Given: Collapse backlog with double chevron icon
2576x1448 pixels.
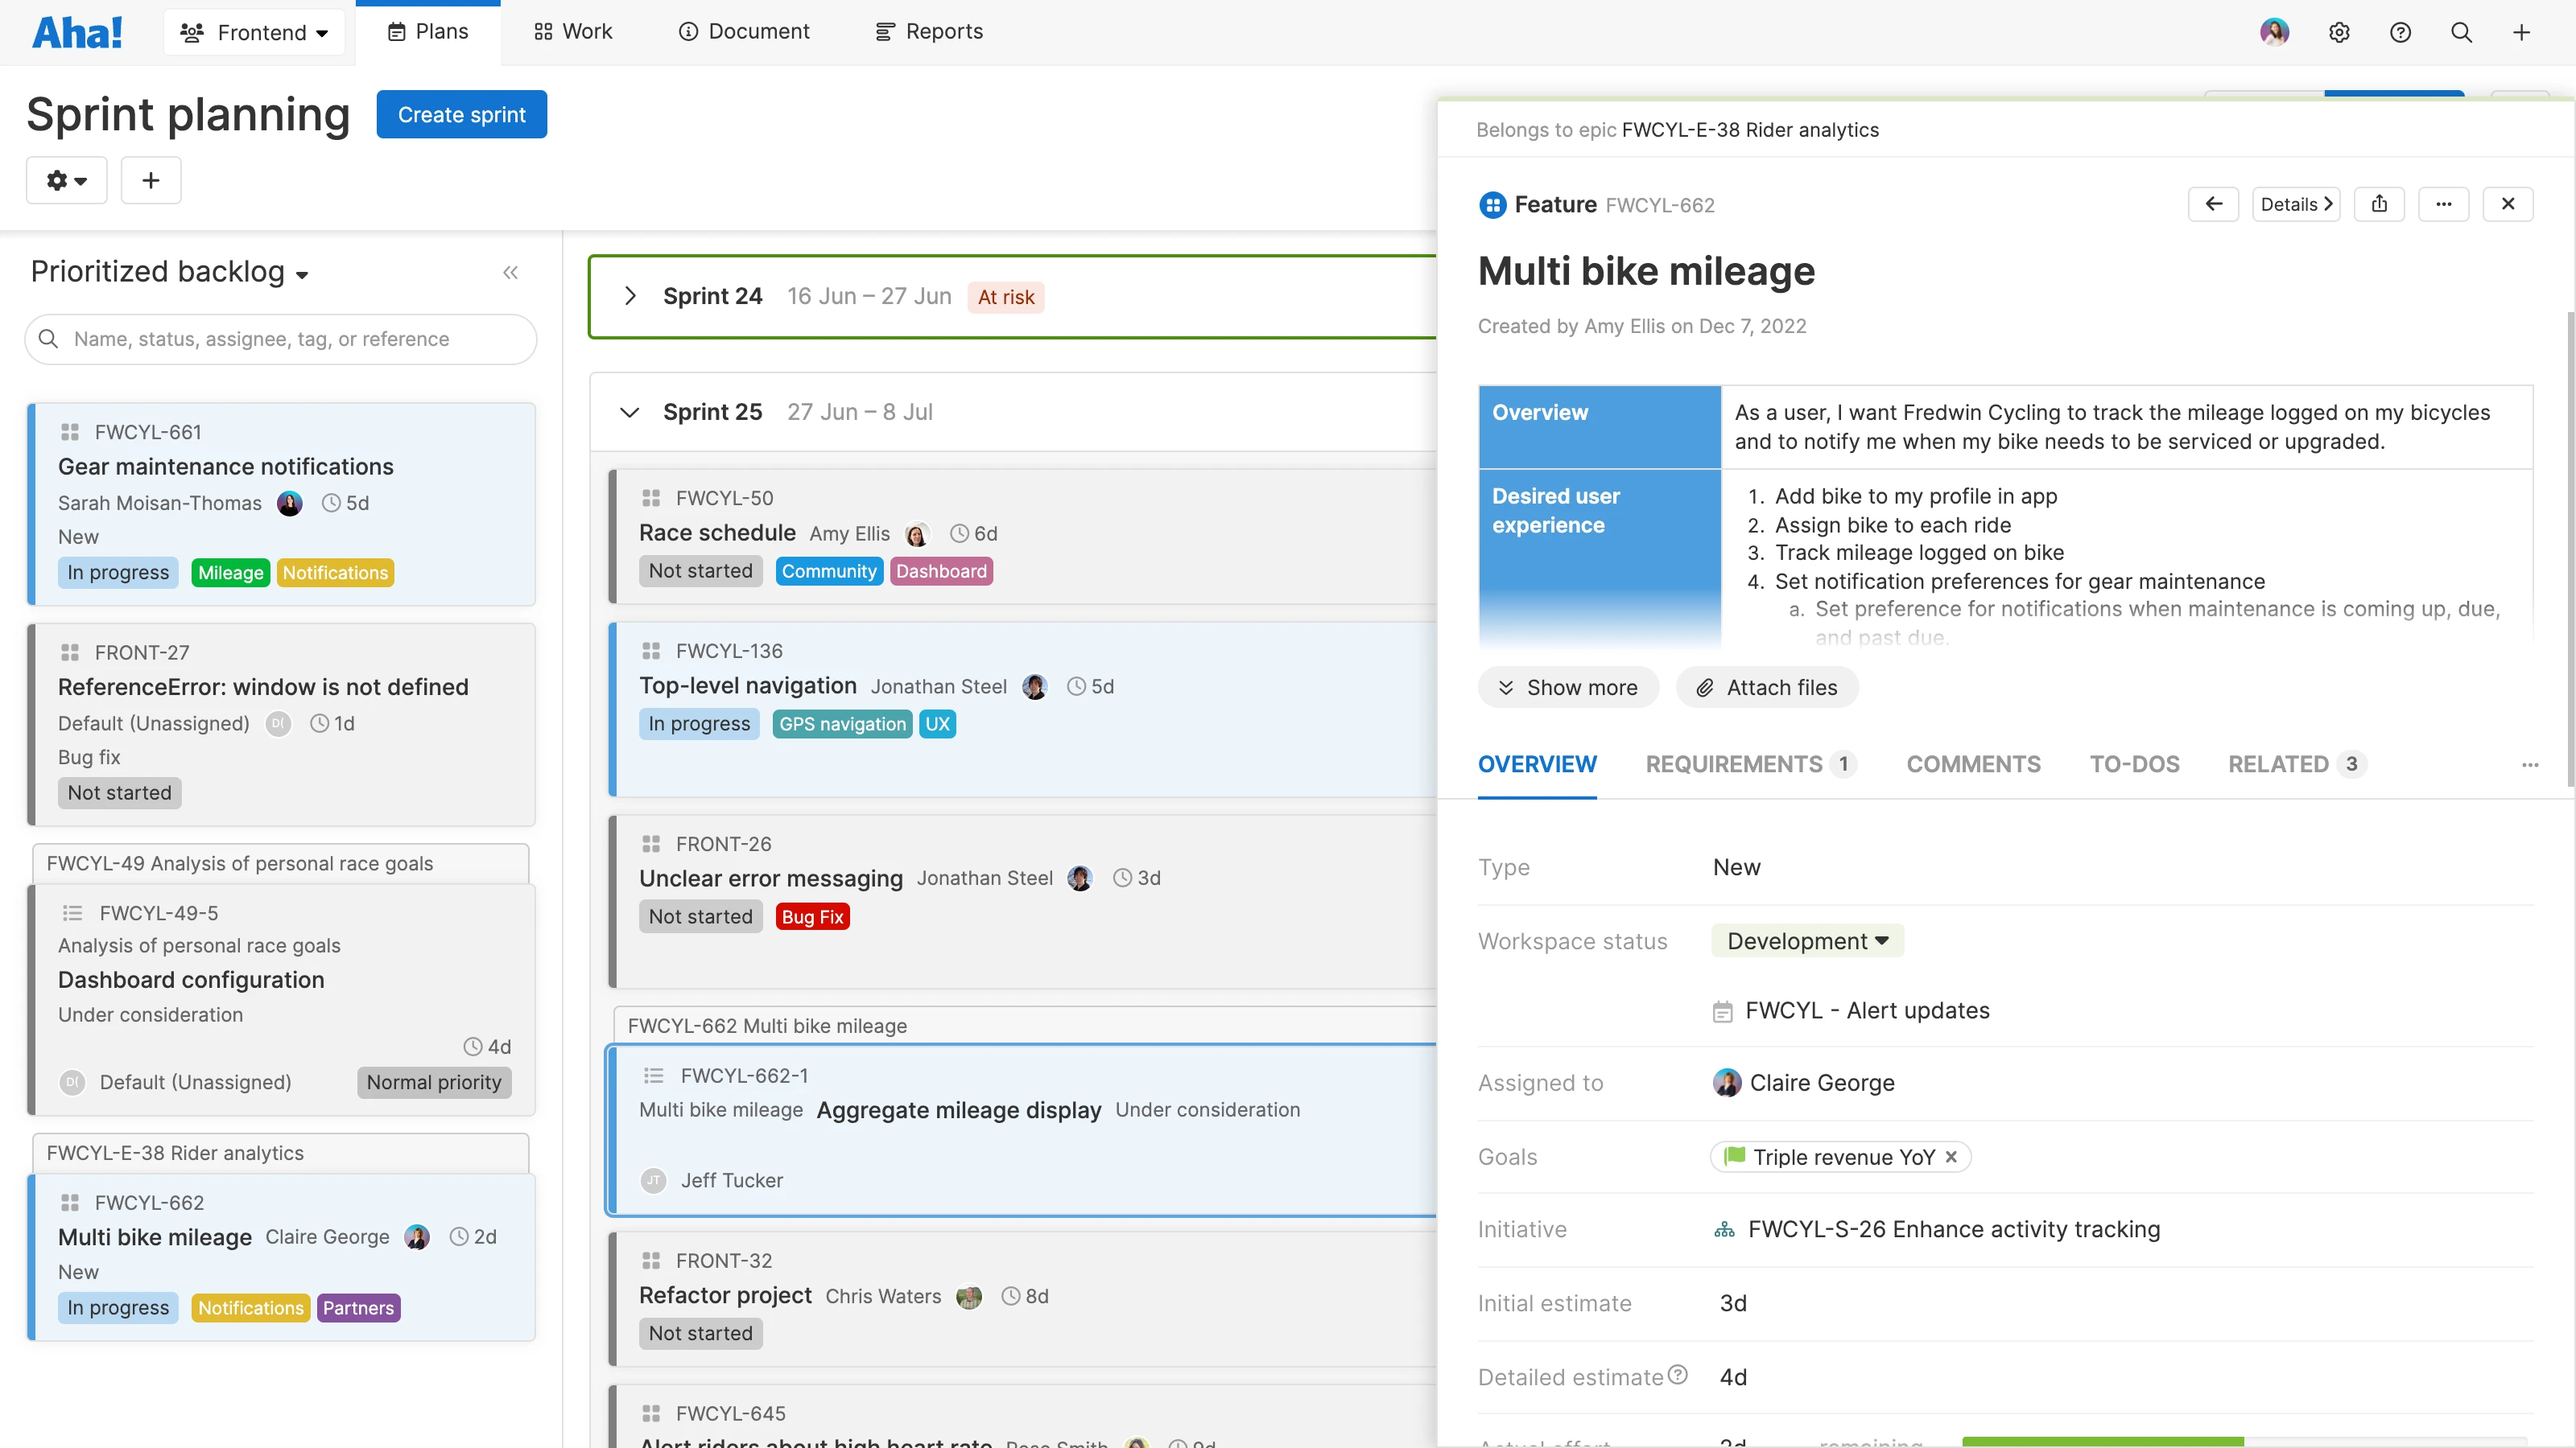Looking at the screenshot, I should [x=510, y=272].
